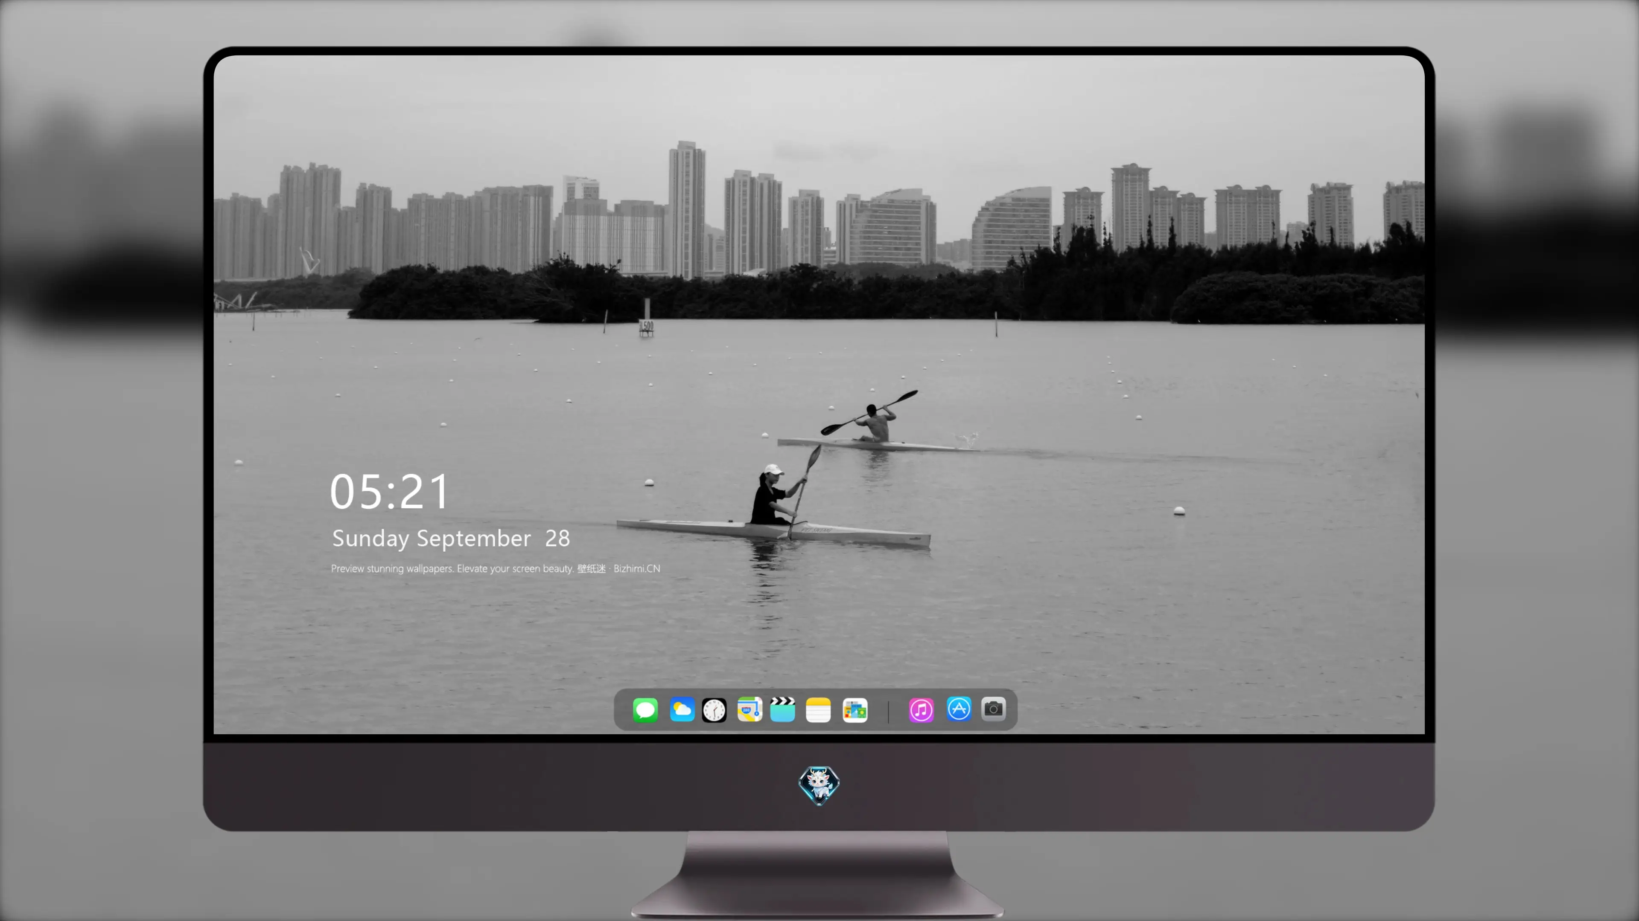Open the Clock app in the dock
This screenshot has width=1639, height=921.
pyautogui.click(x=714, y=710)
